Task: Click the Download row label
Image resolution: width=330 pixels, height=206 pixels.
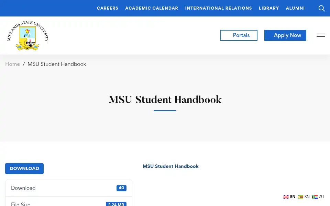Action: point(23,188)
